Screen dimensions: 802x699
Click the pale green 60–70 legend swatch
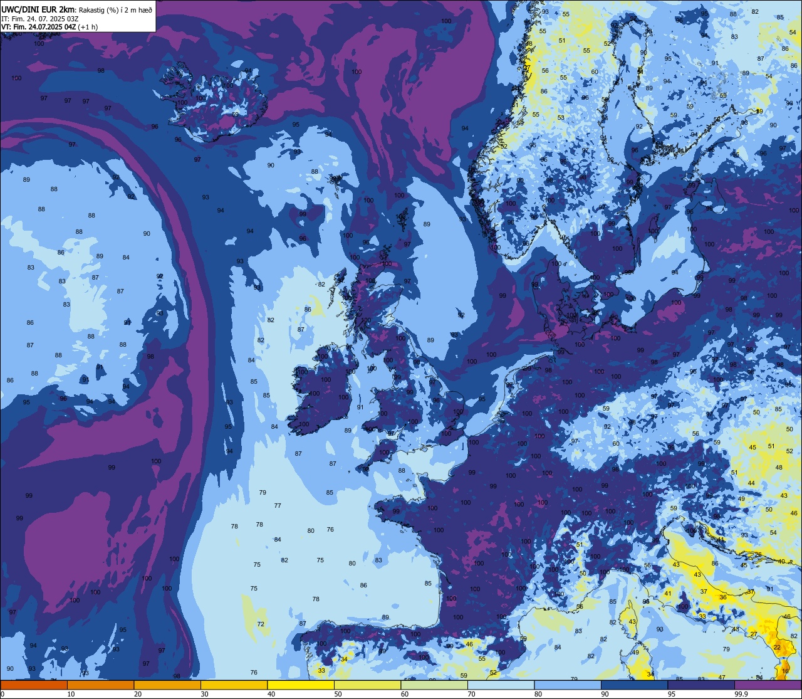click(x=434, y=685)
